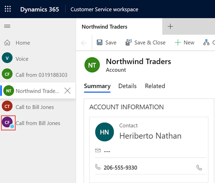Collapse the site map hamburger menu
This screenshot has width=215, height=183.
click(7, 26)
